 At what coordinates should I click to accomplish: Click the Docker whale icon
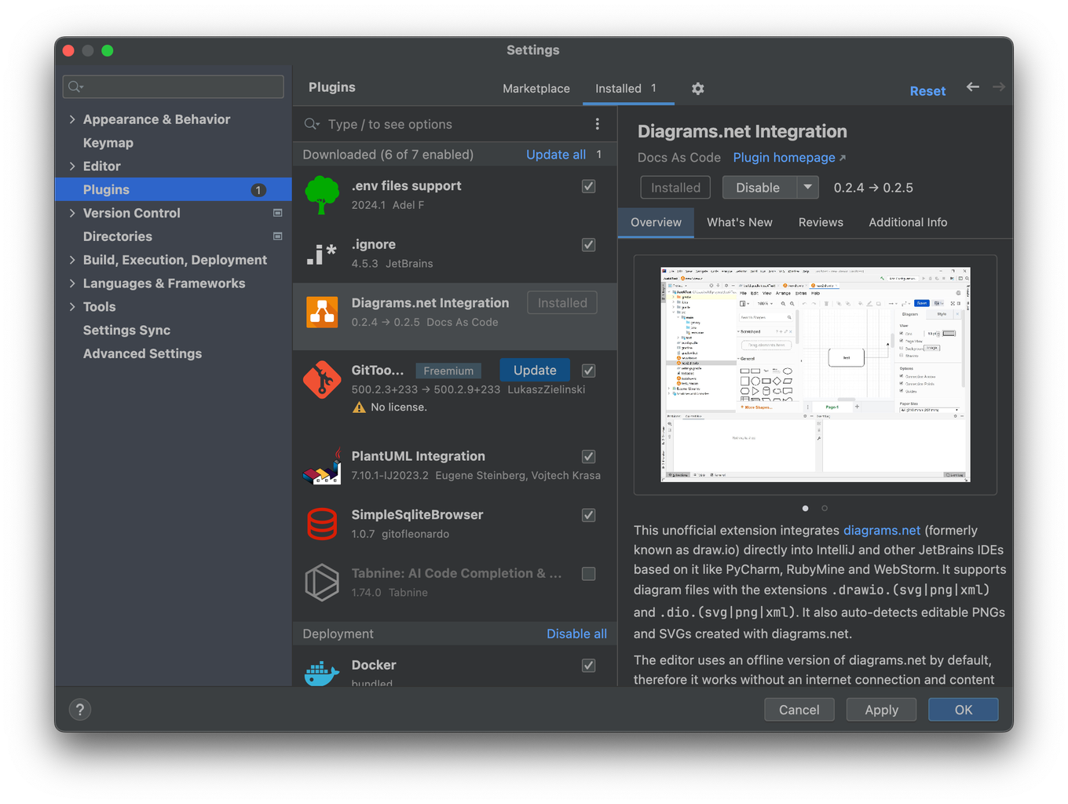pos(322,673)
